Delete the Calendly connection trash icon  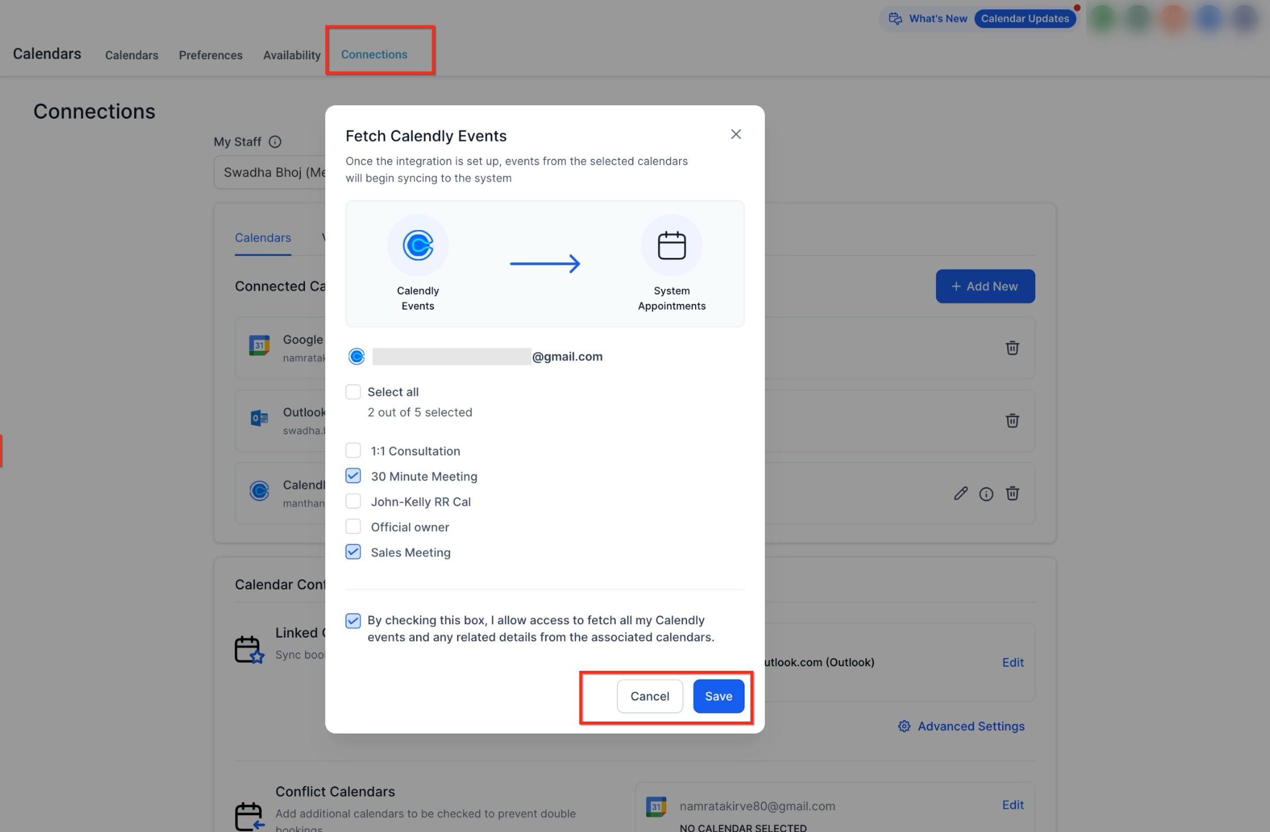(x=1012, y=493)
